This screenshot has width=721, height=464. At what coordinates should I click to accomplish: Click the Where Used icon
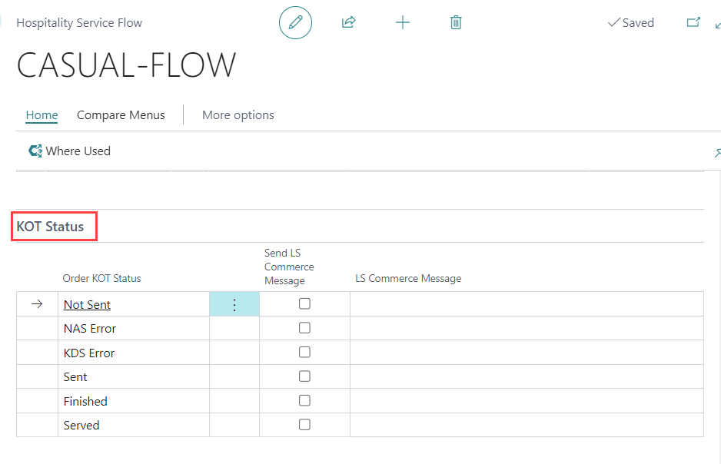[x=35, y=151]
